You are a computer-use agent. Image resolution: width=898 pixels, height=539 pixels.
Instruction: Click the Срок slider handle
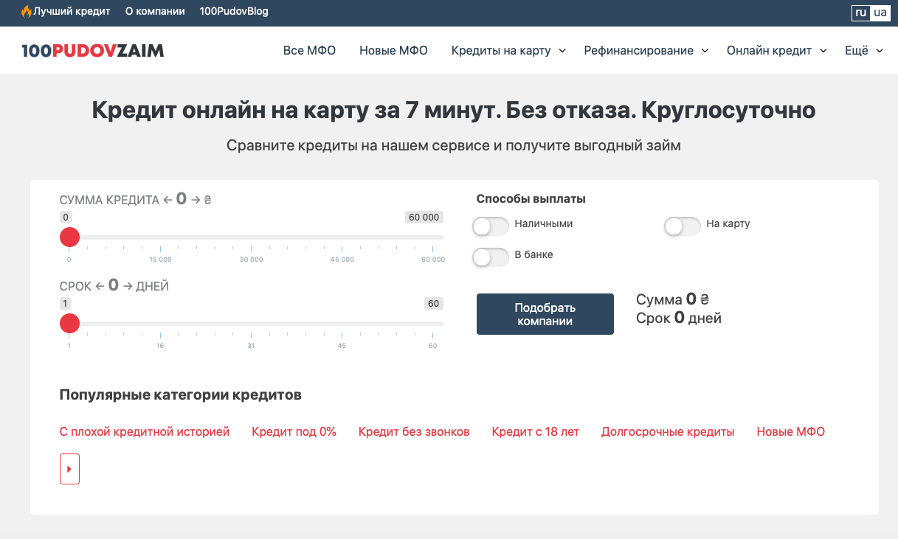(69, 323)
